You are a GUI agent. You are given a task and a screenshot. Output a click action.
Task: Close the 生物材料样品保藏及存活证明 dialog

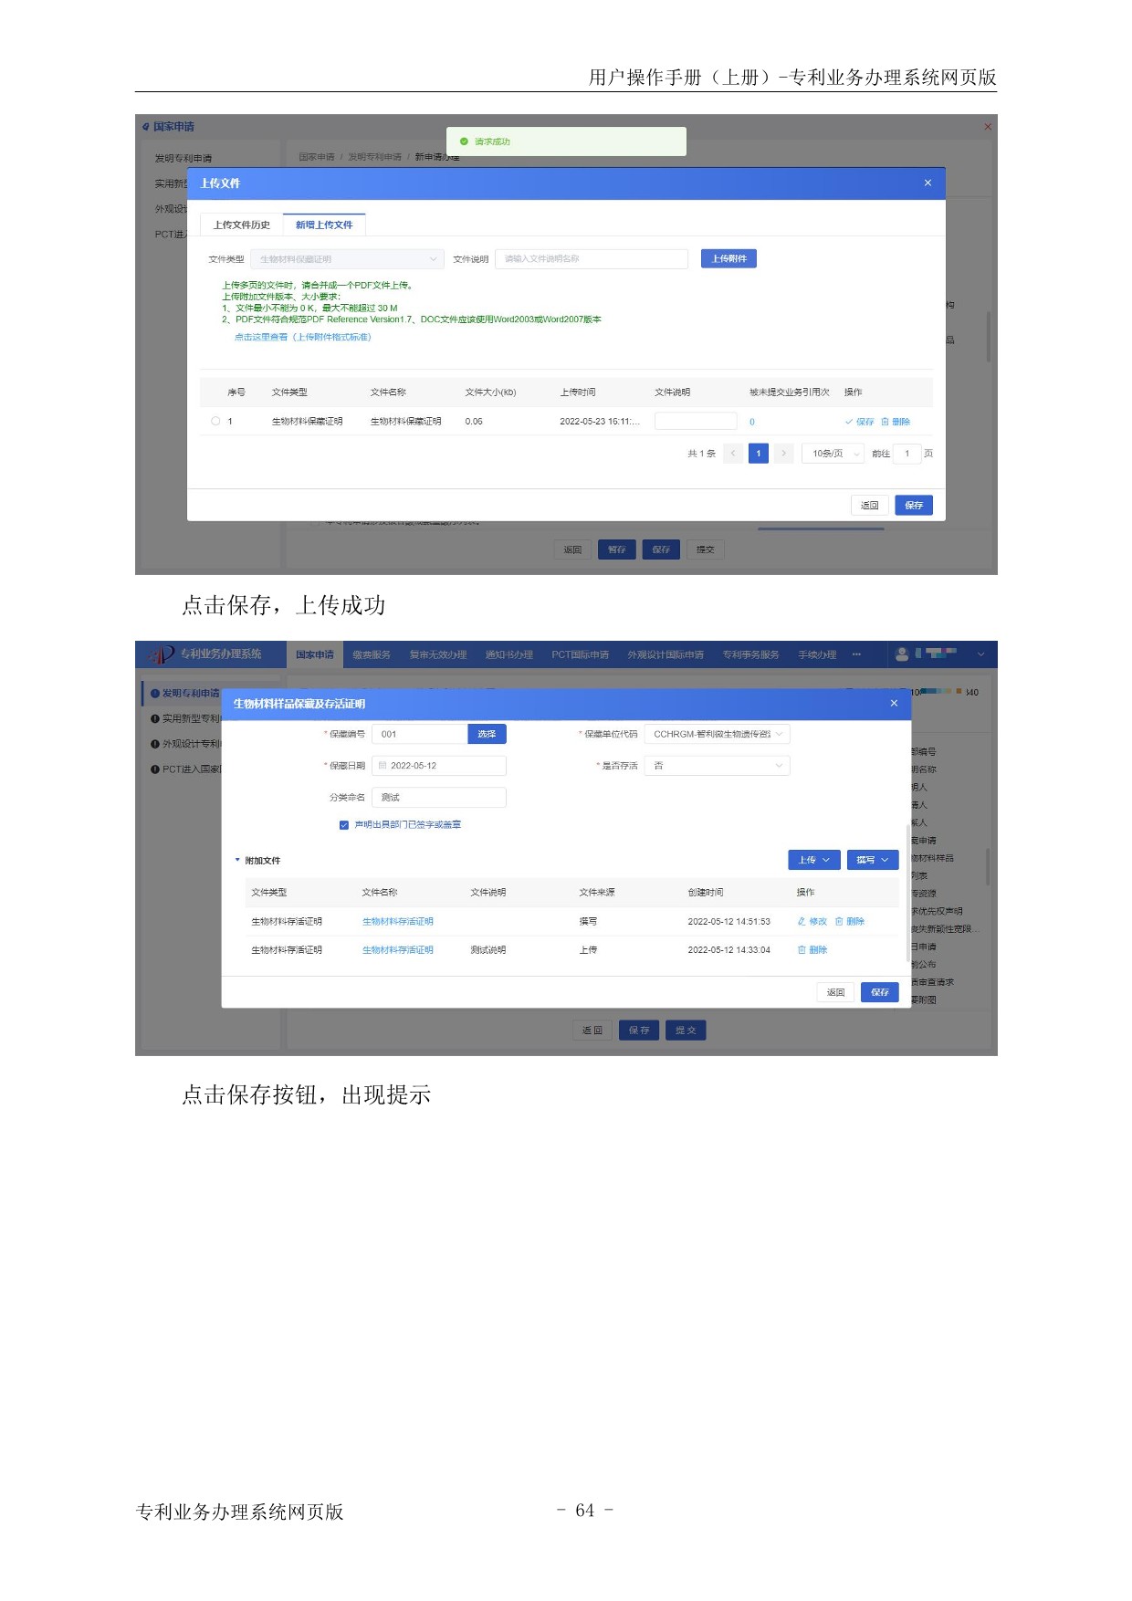pyautogui.click(x=894, y=704)
